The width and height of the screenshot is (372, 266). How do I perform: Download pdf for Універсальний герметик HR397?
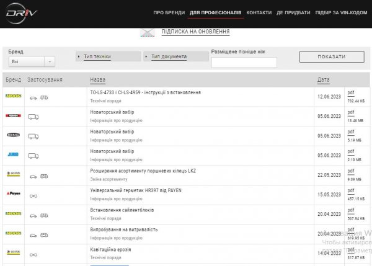click(x=351, y=191)
